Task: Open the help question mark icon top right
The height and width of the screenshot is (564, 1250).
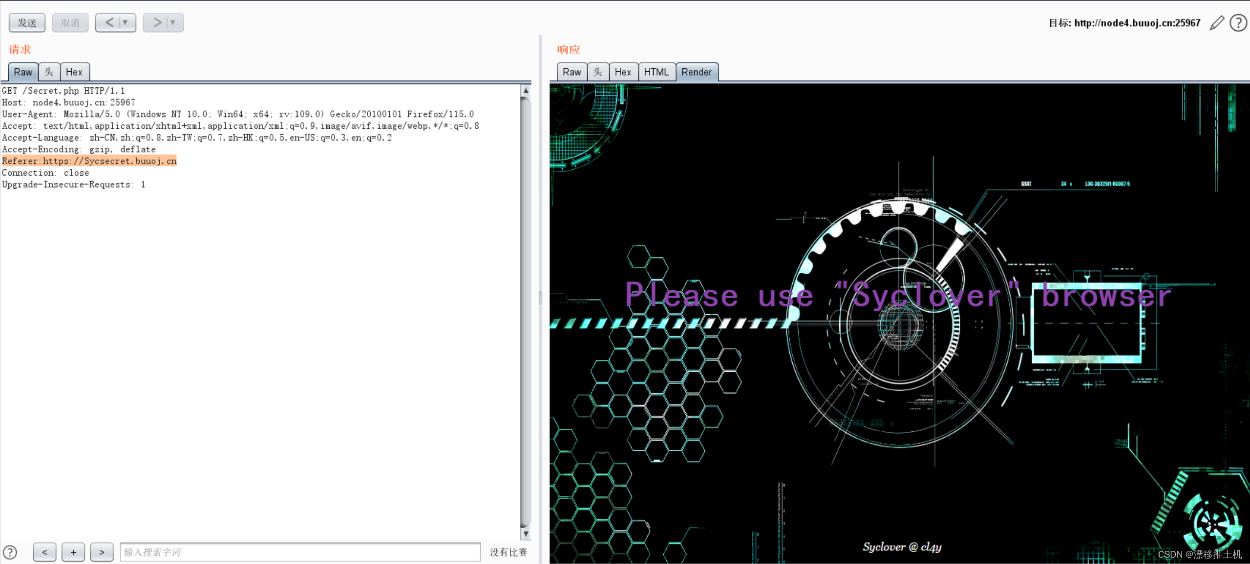Action: point(1238,23)
